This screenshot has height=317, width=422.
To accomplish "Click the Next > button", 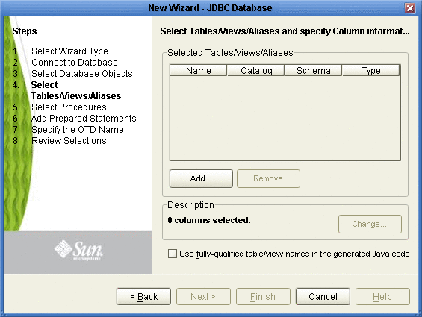I will pyautogui.click(x=203, y=296).
